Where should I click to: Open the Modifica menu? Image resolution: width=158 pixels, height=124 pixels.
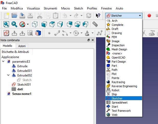(x=17, y=8)
